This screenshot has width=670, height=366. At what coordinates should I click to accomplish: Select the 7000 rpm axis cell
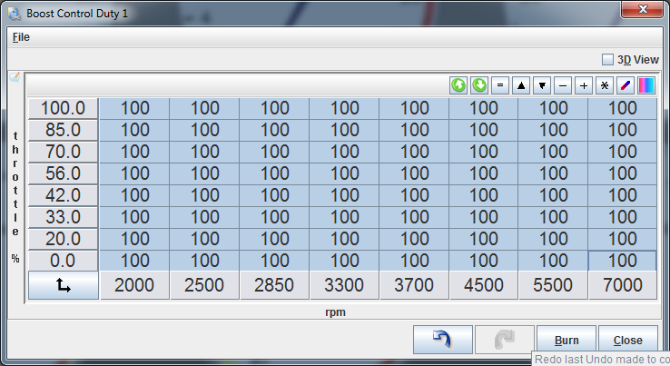click(x=623, y=285)
